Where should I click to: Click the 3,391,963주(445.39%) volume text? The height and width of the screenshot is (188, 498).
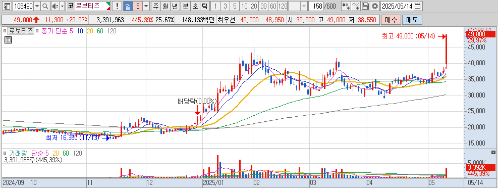point(33,160)
